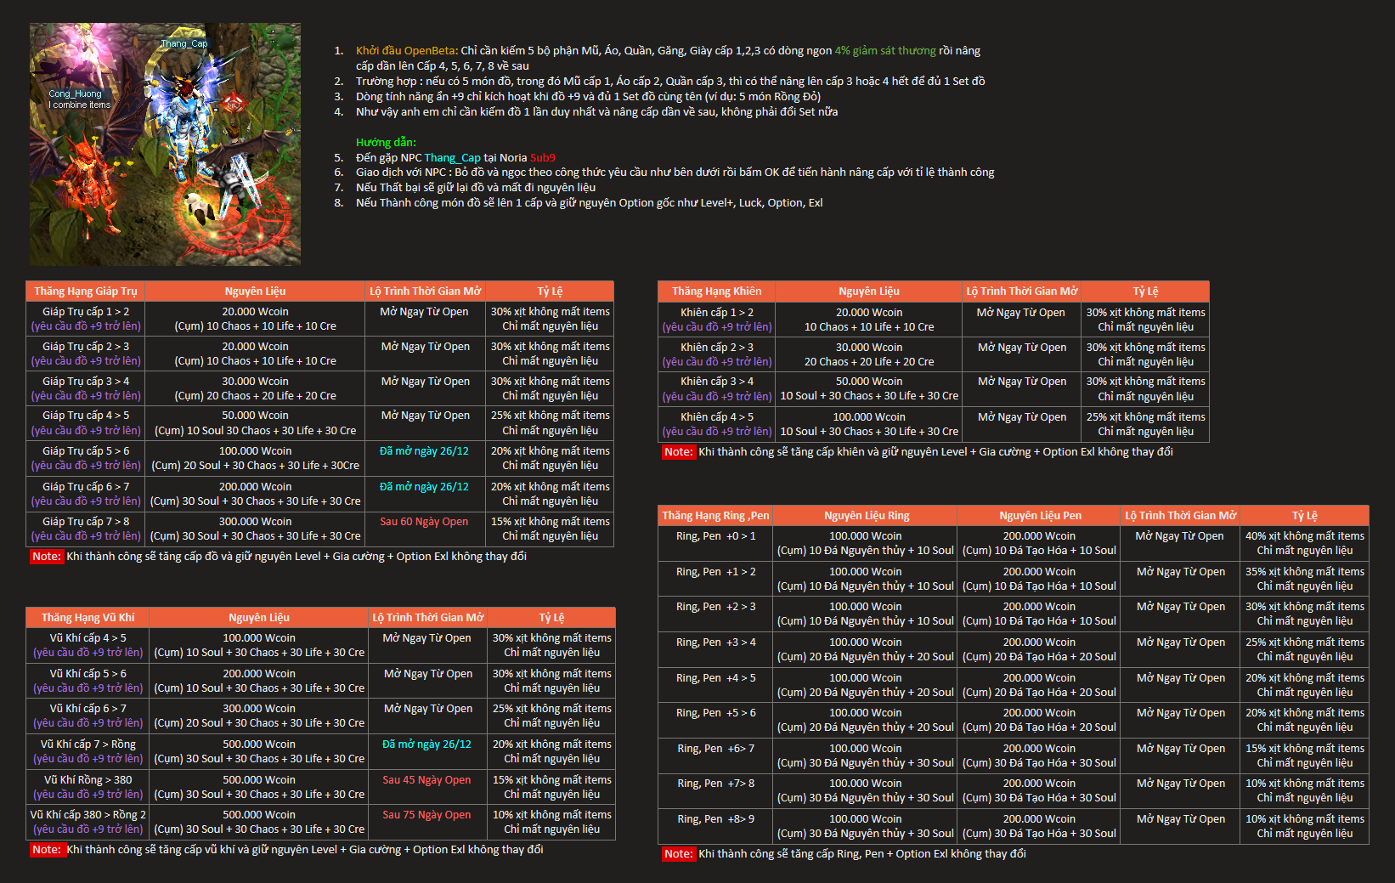Click the red 'Sau 60 Ngày Open' text
The width and height of the screenshot is (1395, 883).
click(424, 522)
